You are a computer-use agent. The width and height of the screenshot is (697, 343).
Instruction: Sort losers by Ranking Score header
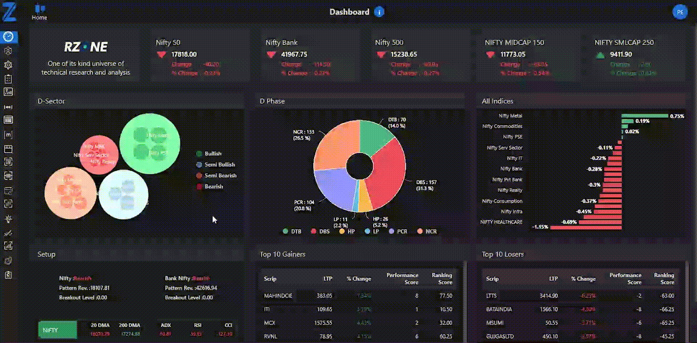point(664,279)
